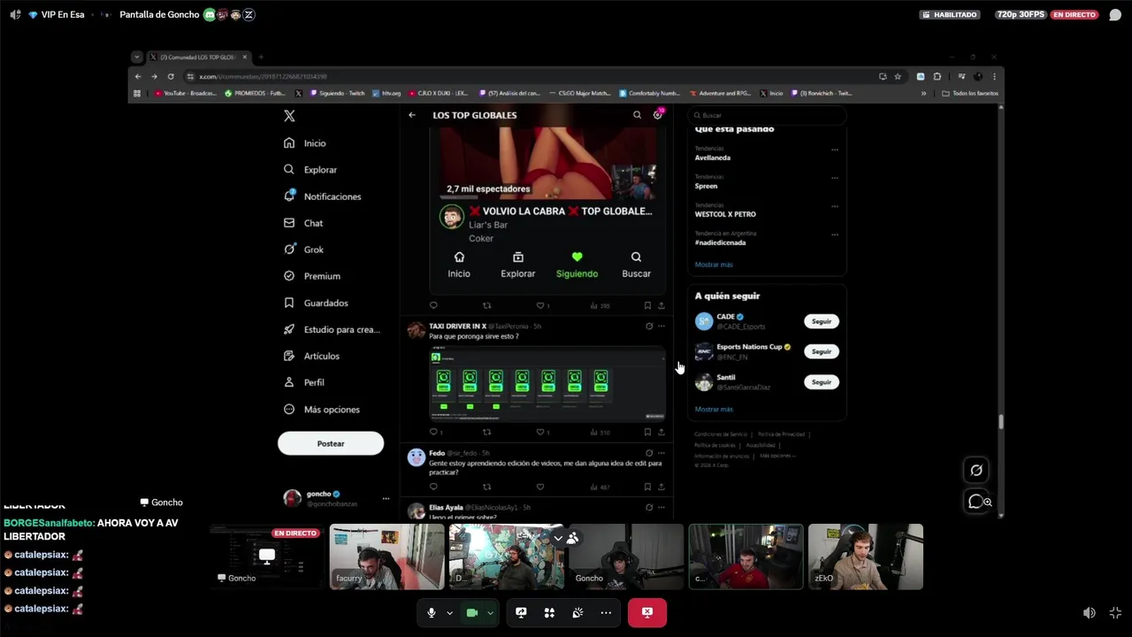Open more options on Fede post

pos(661,453)
